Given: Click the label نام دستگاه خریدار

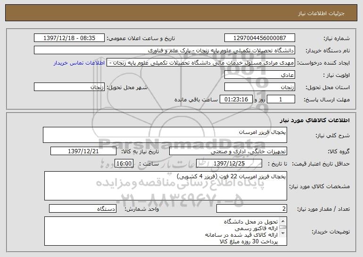Looking at the screenshot, I should (x=328, y=51).
